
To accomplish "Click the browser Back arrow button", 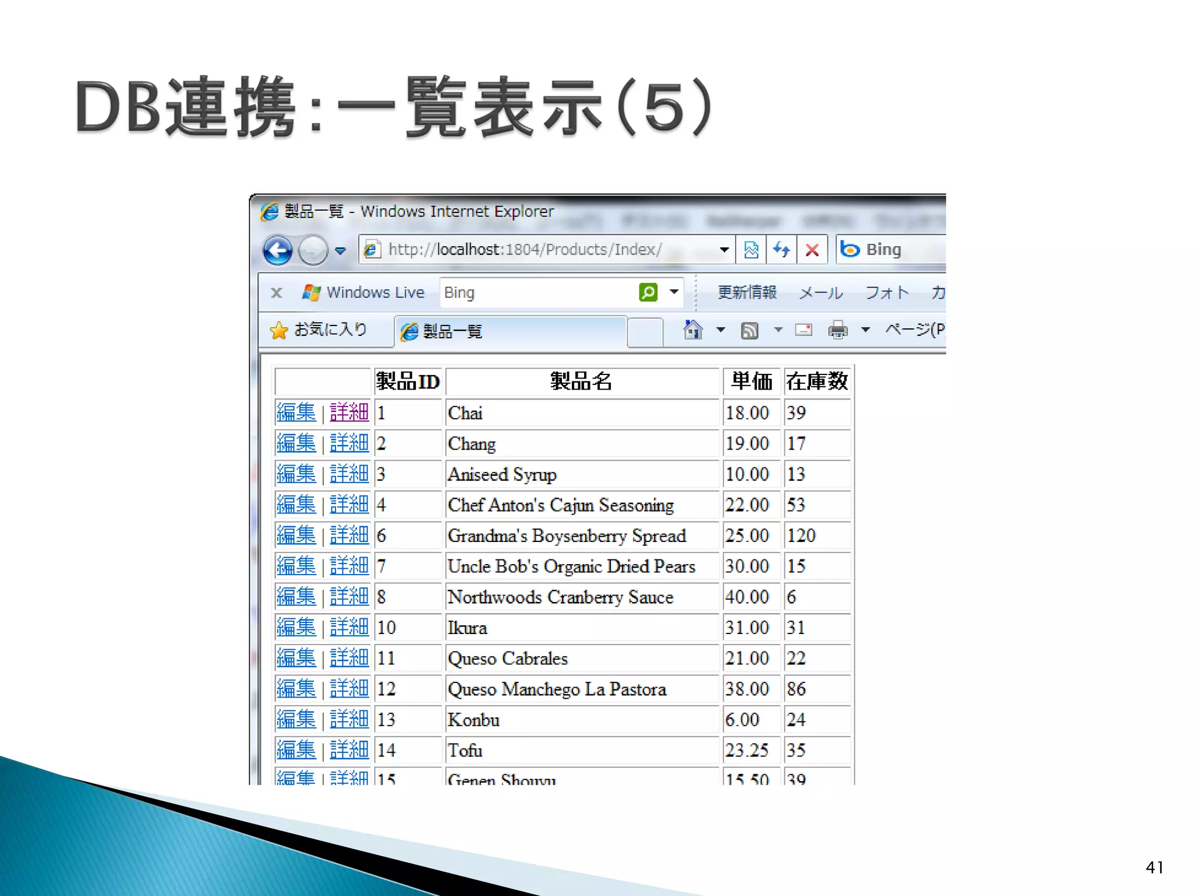I will pos(277,251).
